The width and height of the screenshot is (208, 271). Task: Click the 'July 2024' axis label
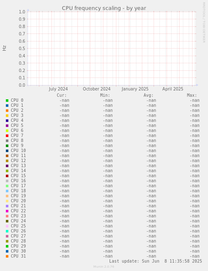(58, 89)
